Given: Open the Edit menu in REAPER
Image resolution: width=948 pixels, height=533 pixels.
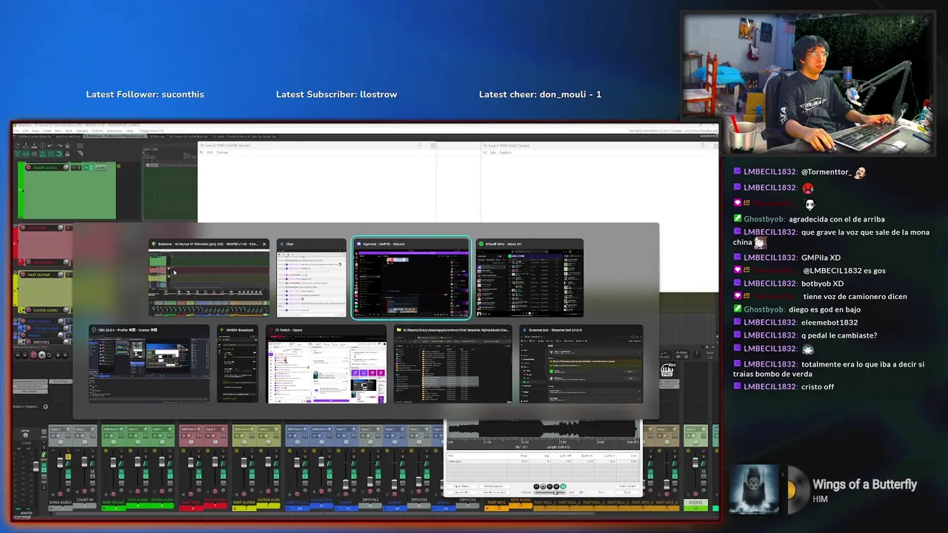Looking at the screenshot, I should pos(25,131).
